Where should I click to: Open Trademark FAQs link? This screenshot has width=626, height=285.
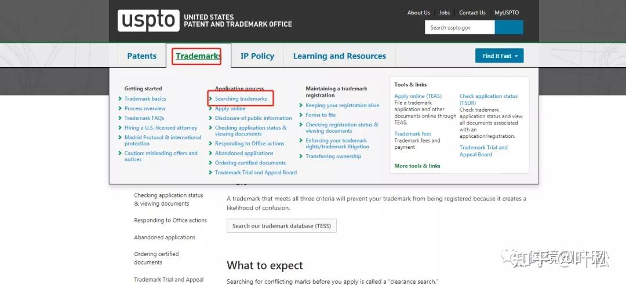click(144, 118)
